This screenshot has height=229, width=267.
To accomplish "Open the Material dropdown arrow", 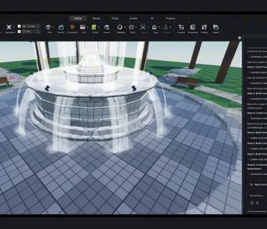I will point(124,27).
